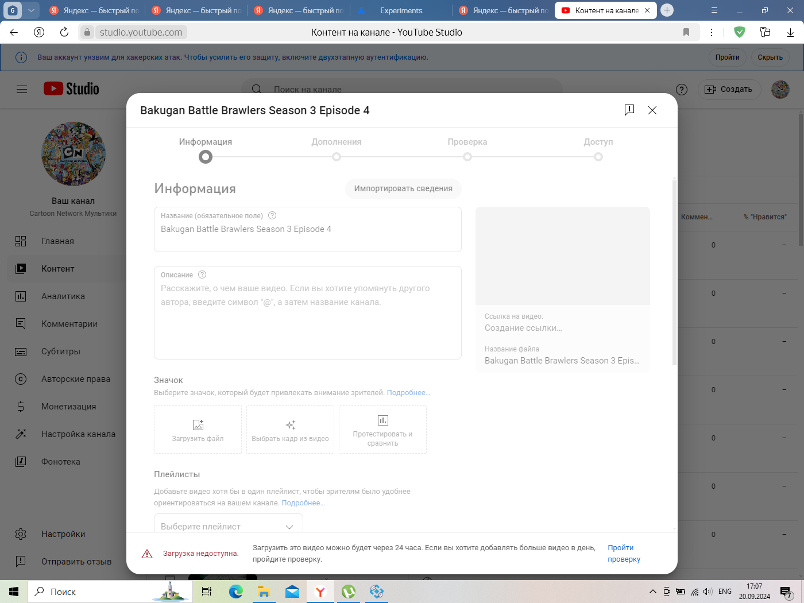Click the Создать create button

(729, 89)
